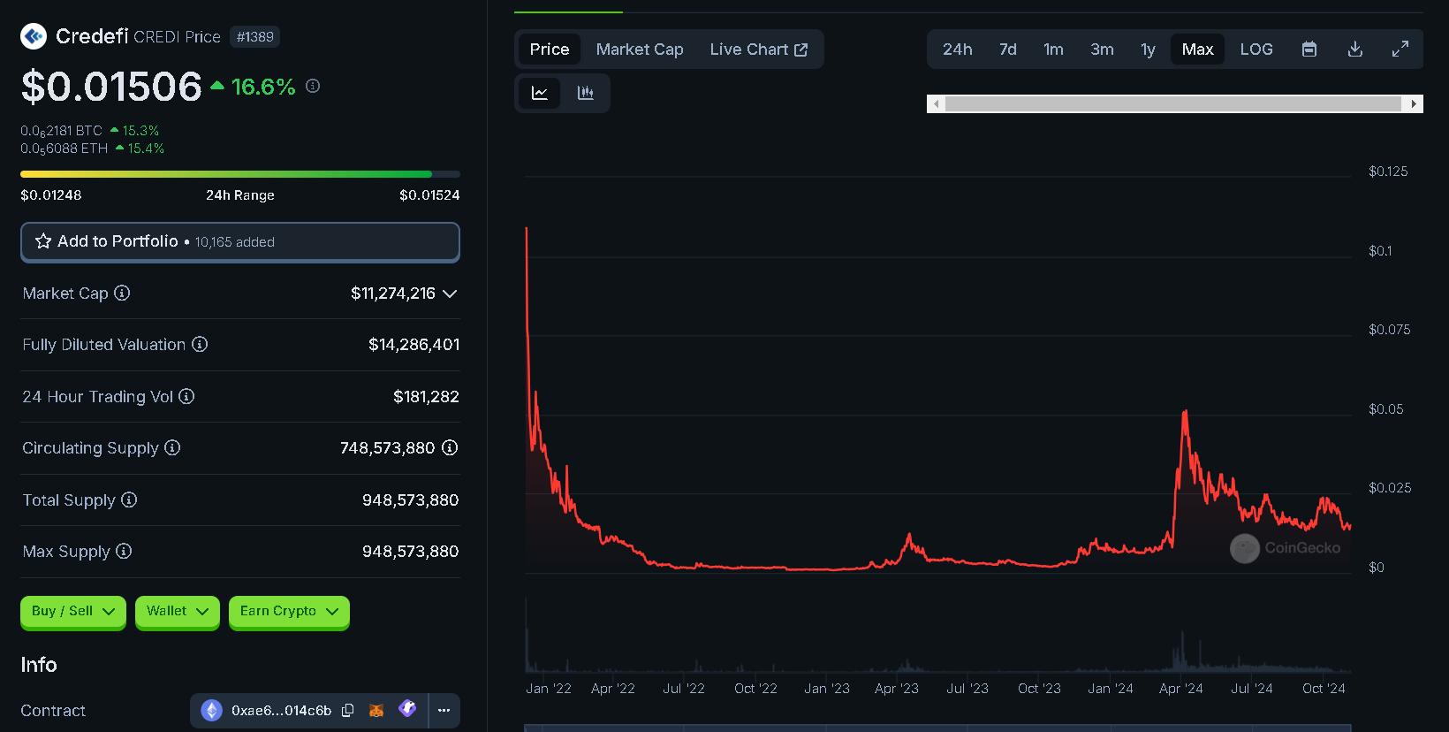The width and height of the screenshot is (1449, 732).
Task: Show 24 Hour Trading Vol info icon
Action: [x=186, y=396]
